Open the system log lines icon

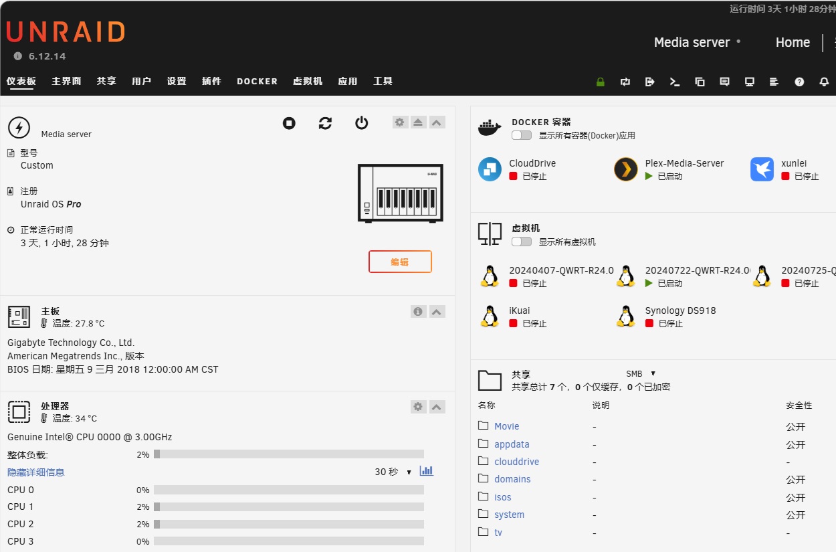(774, 82)
